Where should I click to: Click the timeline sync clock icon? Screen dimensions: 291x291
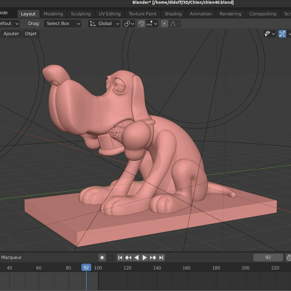pos(289,258)
